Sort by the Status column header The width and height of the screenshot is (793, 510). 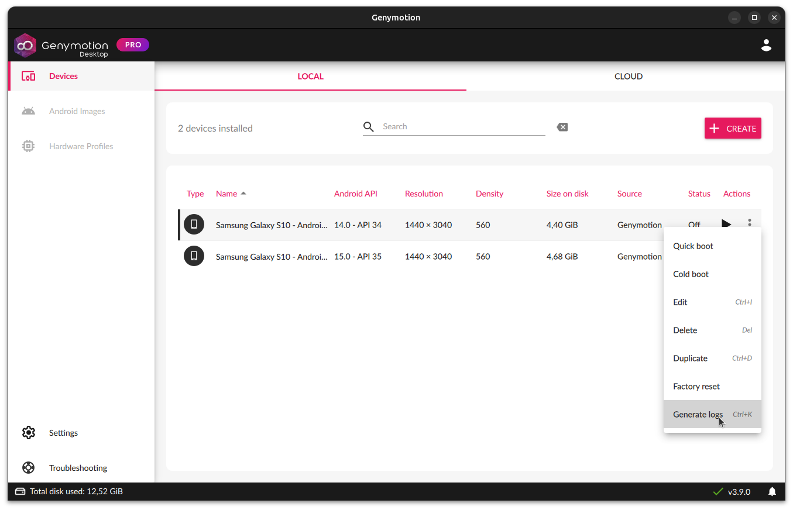699,194
